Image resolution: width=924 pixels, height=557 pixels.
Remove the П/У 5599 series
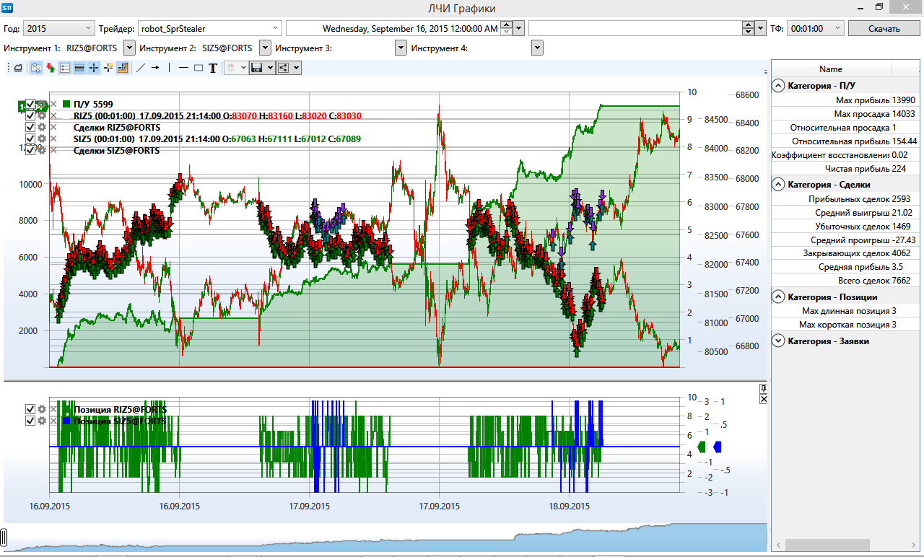pyautogui.click(x=53, y=104)
